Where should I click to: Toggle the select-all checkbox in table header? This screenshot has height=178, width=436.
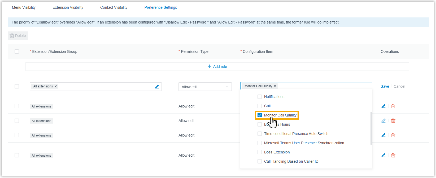(17, 51)
